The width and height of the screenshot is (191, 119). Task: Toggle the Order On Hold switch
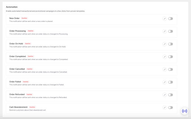coord(170,44)
